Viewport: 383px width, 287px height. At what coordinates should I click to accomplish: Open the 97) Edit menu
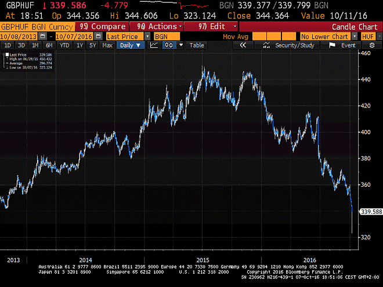click(211, 26)
